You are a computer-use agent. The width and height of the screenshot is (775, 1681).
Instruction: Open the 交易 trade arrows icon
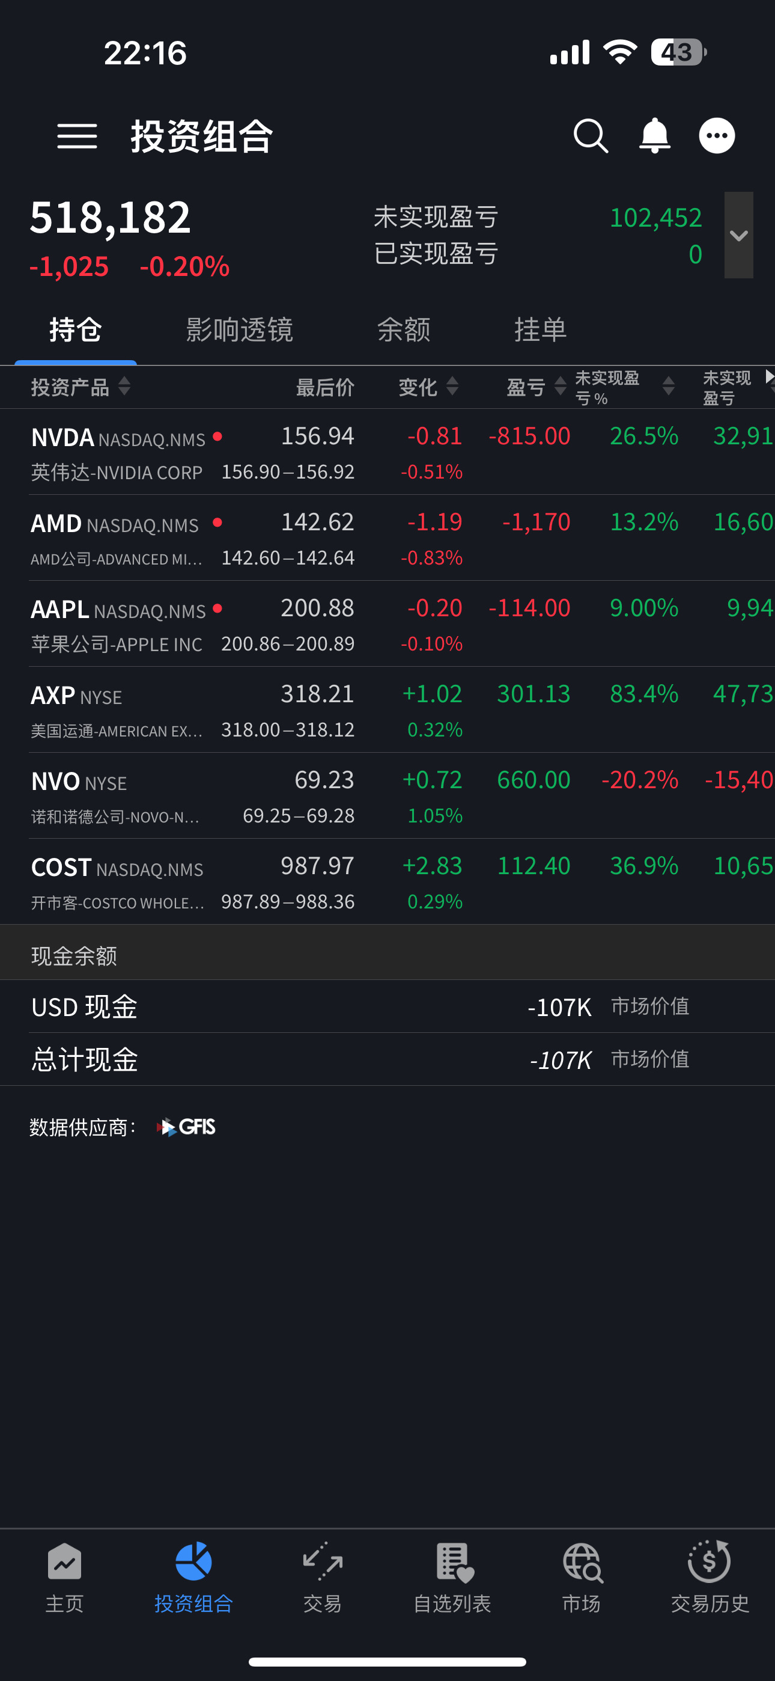[x=323, y=1561]
